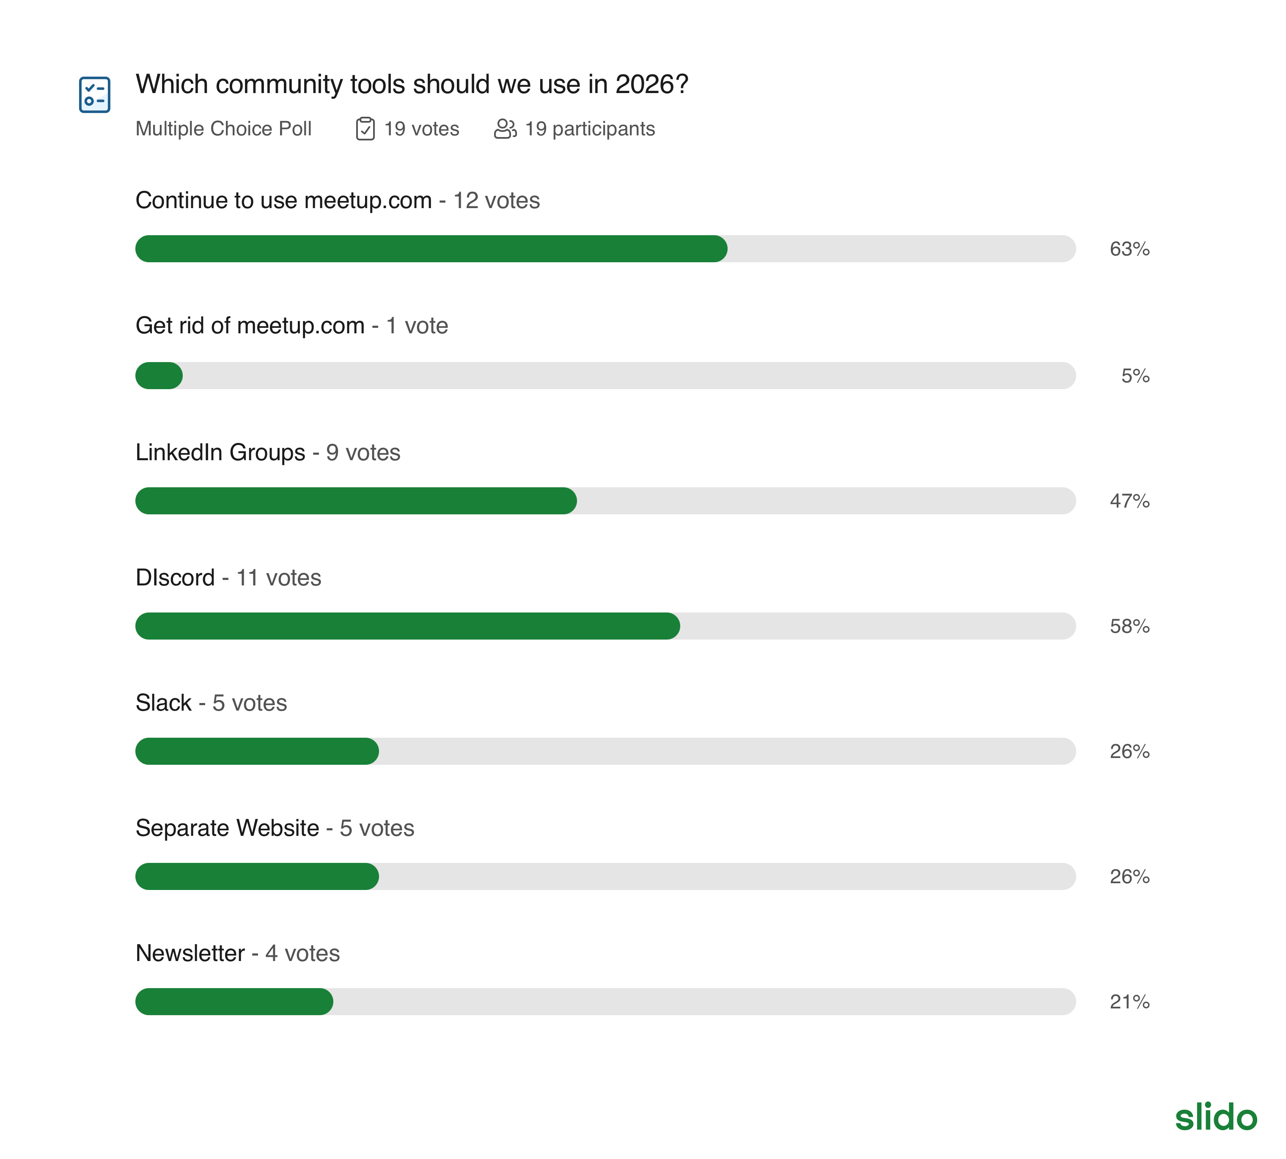1286x1159 pixels.
Task: Click the participants people icon
Action: tap(505, 129)
